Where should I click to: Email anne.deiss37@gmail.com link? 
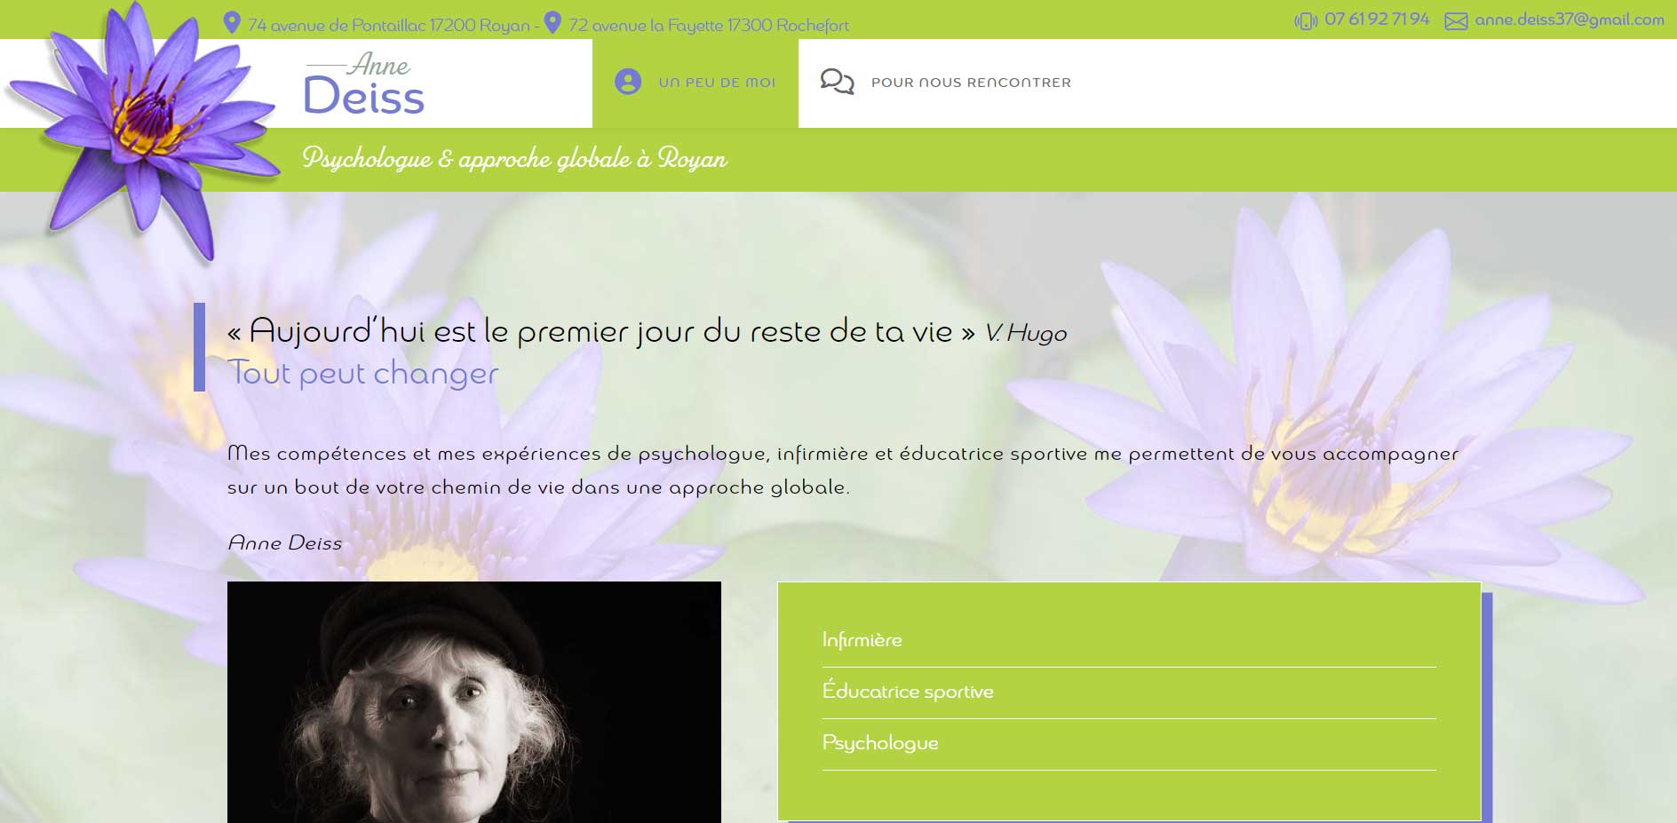pyautogui.click(x=1570, y=20)
